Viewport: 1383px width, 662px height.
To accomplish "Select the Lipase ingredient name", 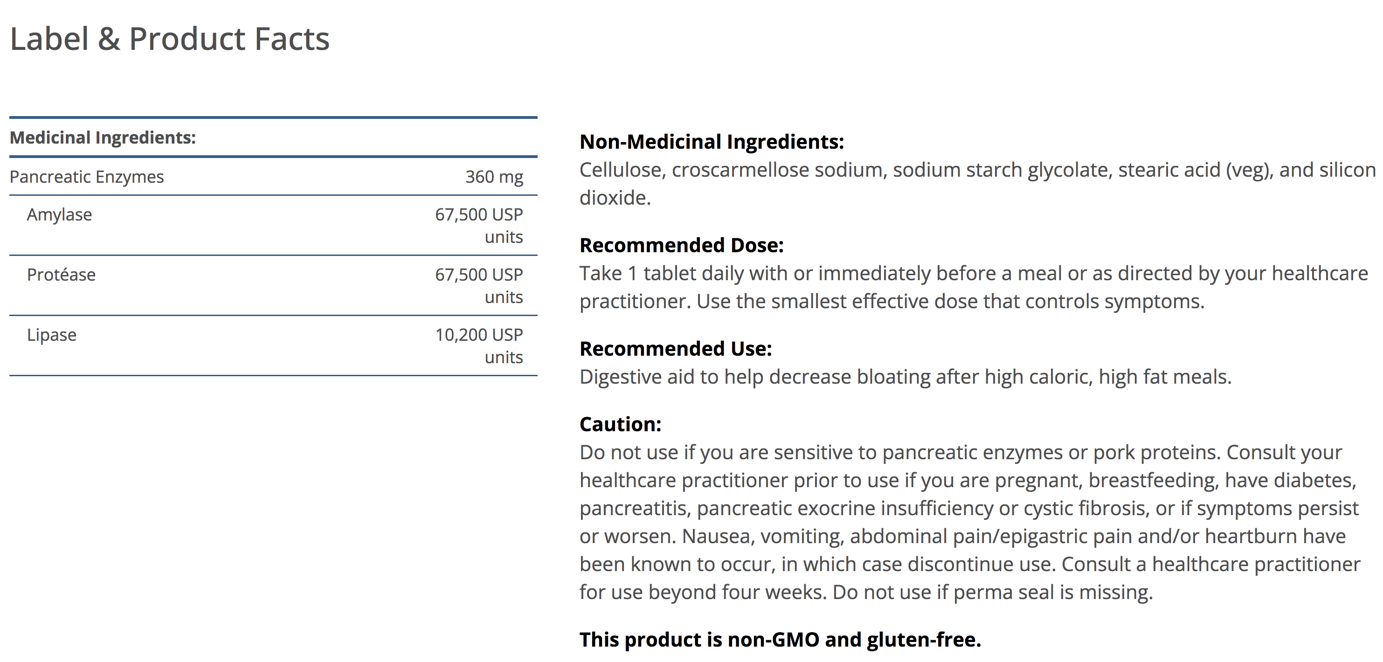I will [52, 335].
